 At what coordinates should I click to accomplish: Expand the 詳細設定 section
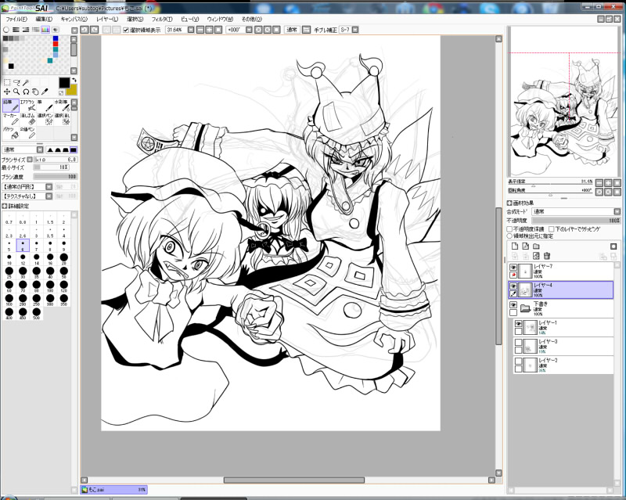coord(5,206)
